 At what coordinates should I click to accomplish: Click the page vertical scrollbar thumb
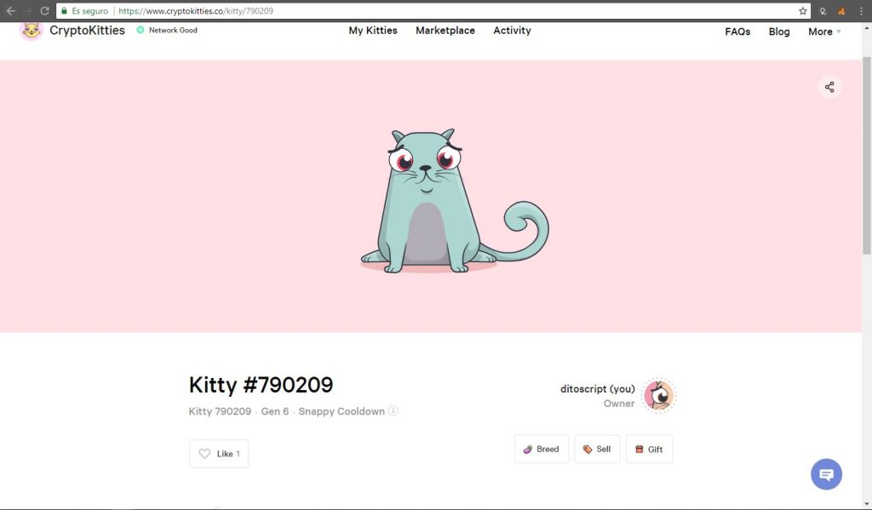click(866, 156)
